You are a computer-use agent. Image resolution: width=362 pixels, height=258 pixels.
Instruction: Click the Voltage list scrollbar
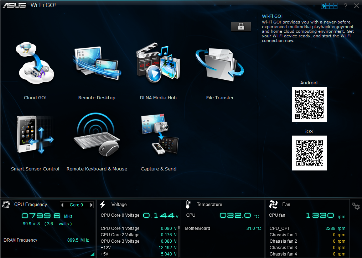pos(179,228)
